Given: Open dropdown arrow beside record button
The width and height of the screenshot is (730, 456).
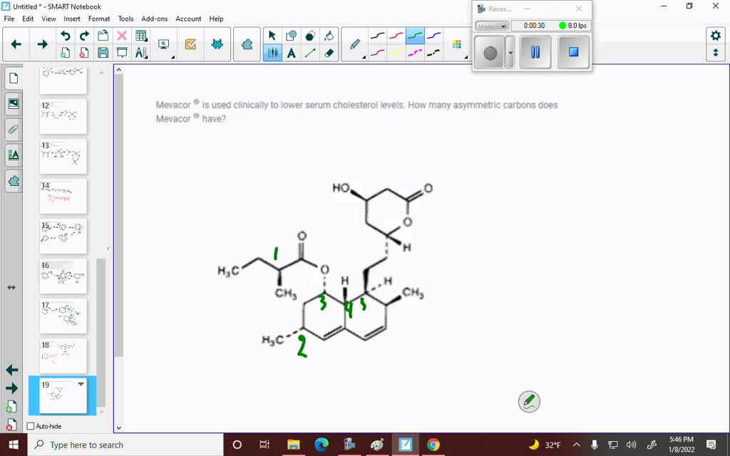Looking at the screenshot, I should [x=510, y=53].
